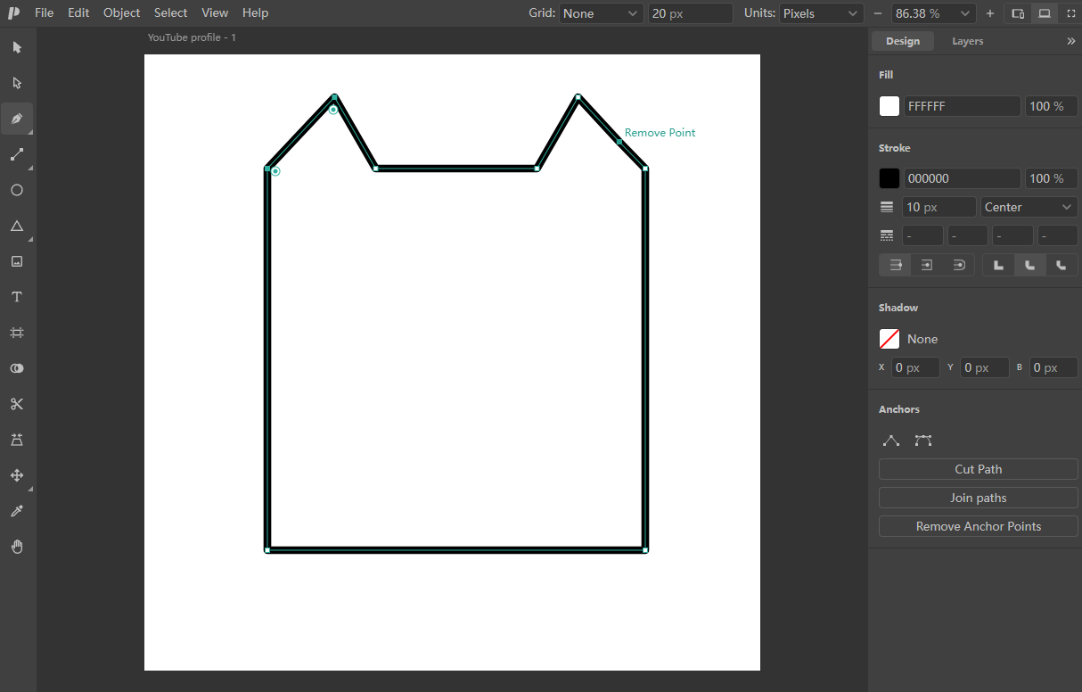Select the Direct Selection arrow tool

[x=17, y=83]
